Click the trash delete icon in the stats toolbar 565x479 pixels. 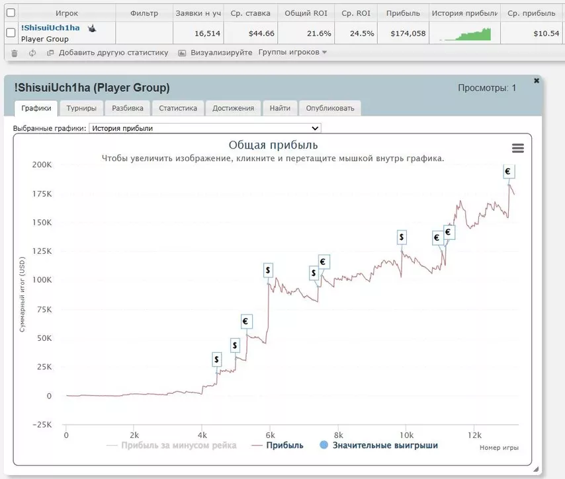pos(15,53)
